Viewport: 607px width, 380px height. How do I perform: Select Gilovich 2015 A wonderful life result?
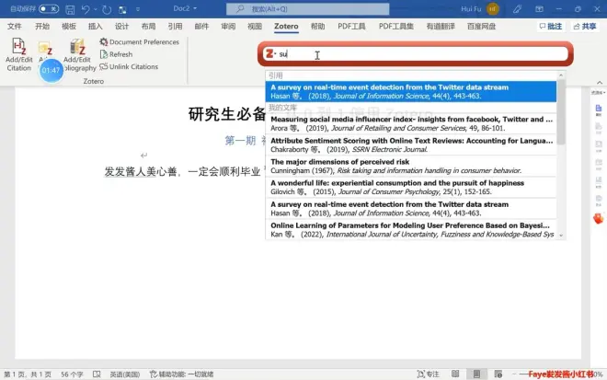(411, 188)
